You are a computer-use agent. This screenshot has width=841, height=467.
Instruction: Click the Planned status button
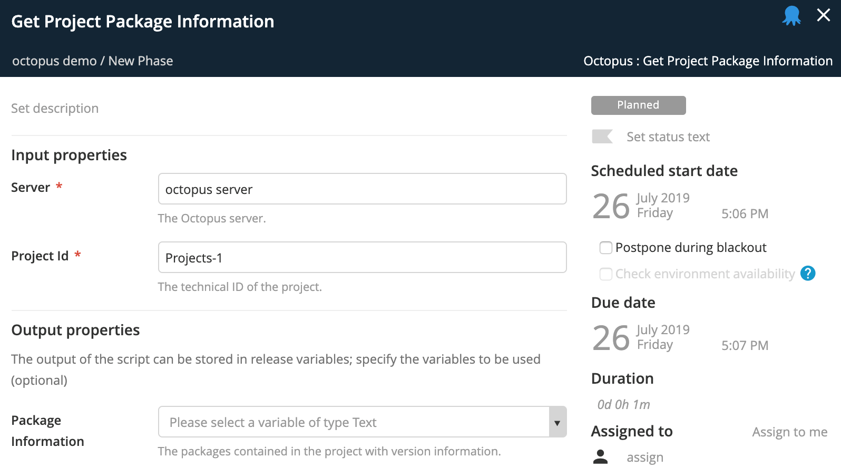(x=639, y=105)
